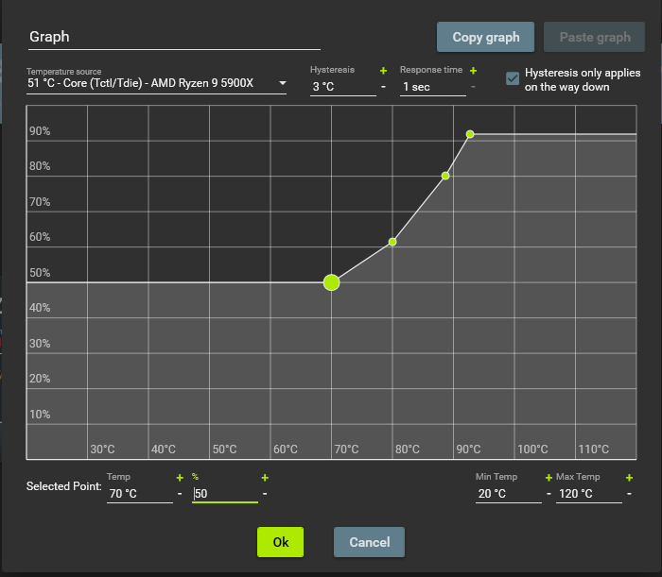Click the 90% axis label
This screenshot has width=662, height=577.
[40, 131]
